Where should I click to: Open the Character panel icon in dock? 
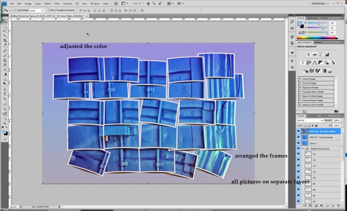pyautogui.click(x=292, y=67)
